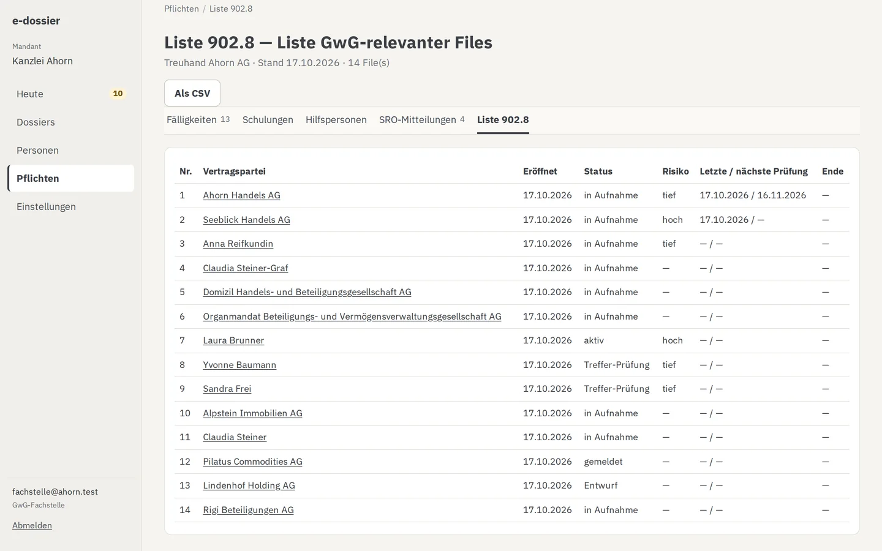Open Lindenhof Holding AG file
This screenshot has width=882, height=551.
coord(249,485)
